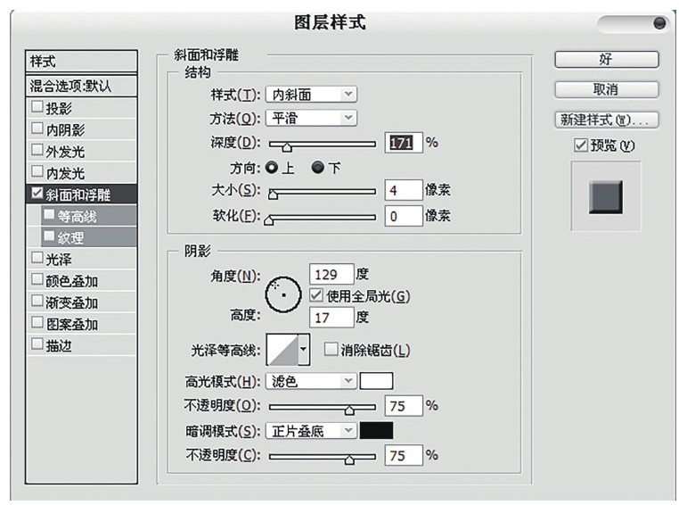Enable the 外发光 checkbox
Screen dimensions: 679x505
[x=37, y=150]
